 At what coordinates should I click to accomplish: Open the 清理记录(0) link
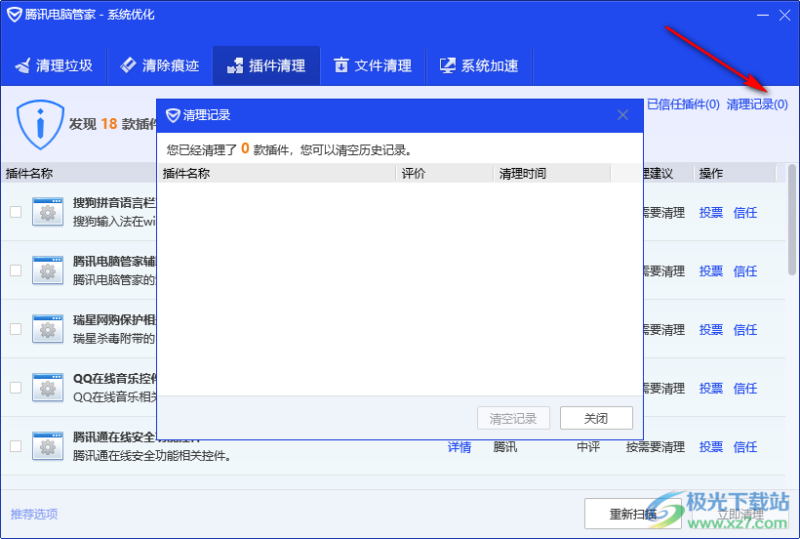[x=757, y=104]
